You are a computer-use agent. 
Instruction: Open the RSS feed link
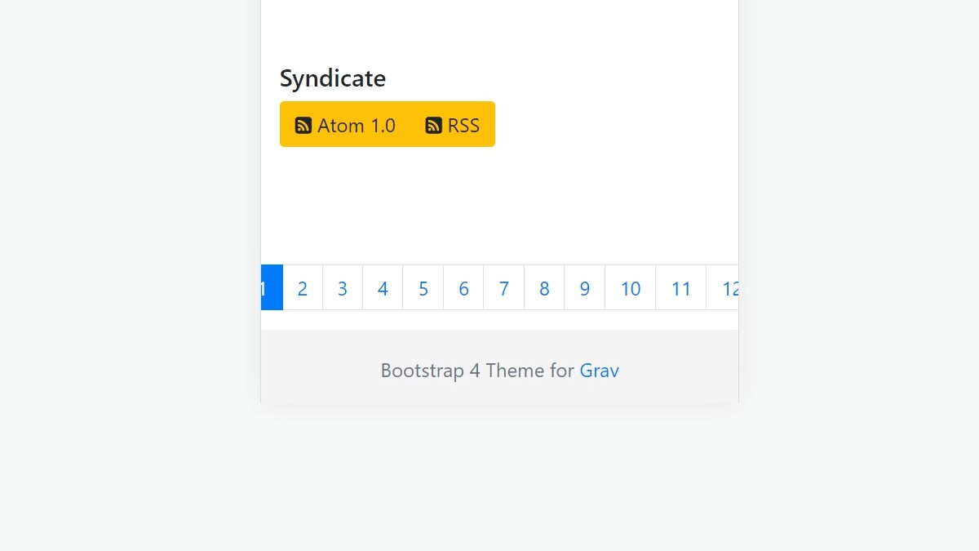(x=453, y=125)
